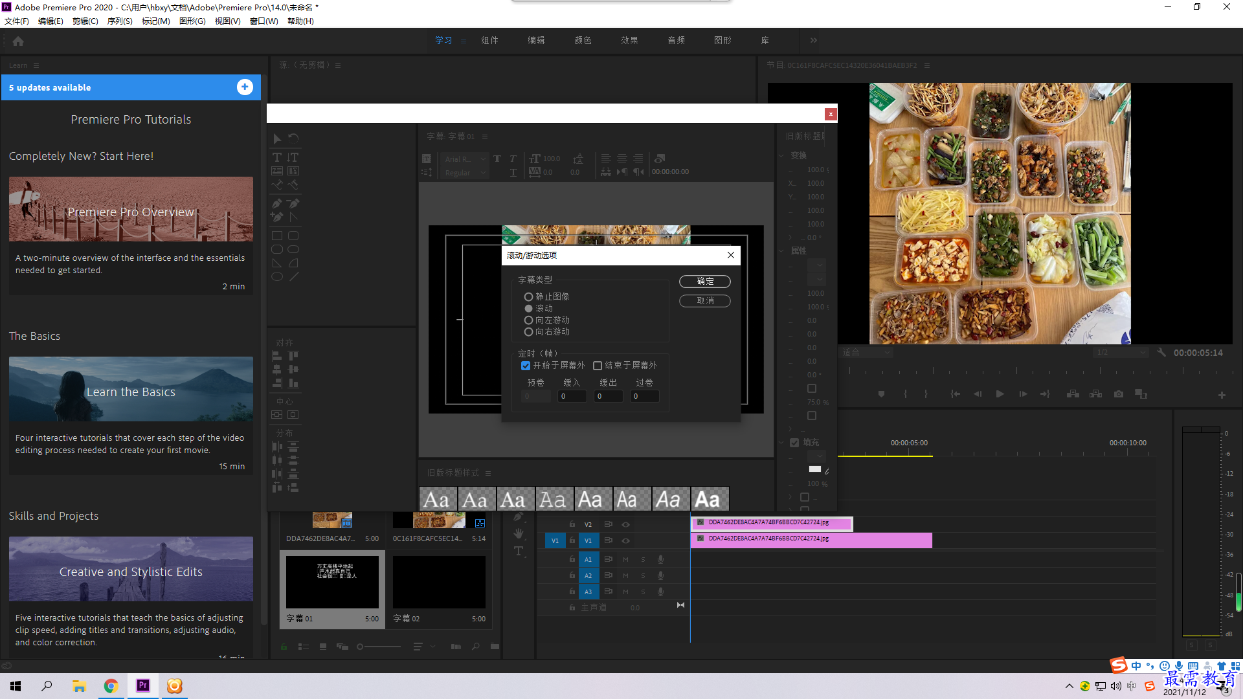
Task: Click New Title Based on Current icon
Action: (x=427, y=159)
